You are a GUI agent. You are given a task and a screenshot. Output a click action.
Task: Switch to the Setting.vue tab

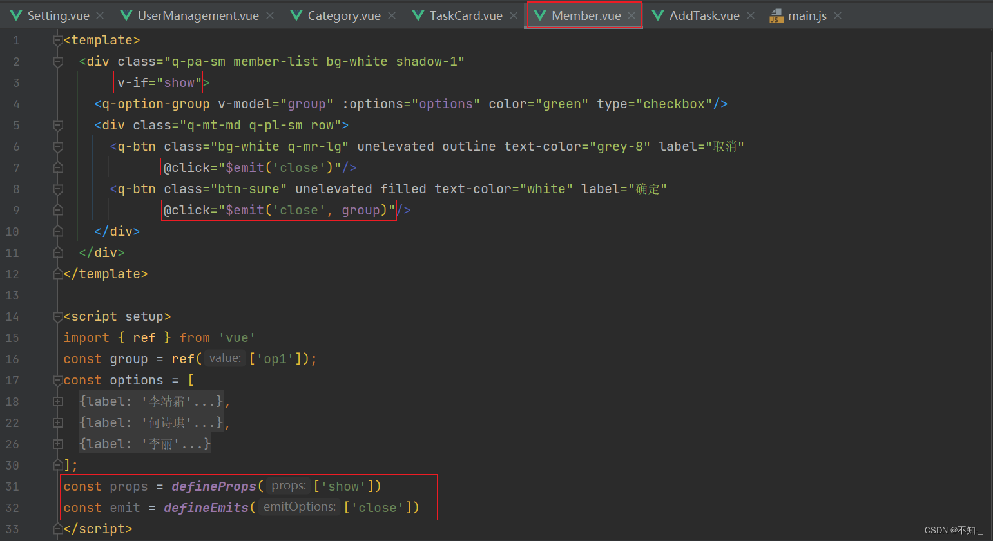[x=58, y=15]
